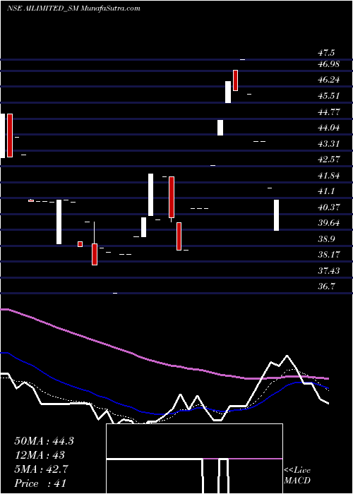Click the red candlestick just below 46.98
Viewport: 353px width, 494px height.
pos(235,80)
